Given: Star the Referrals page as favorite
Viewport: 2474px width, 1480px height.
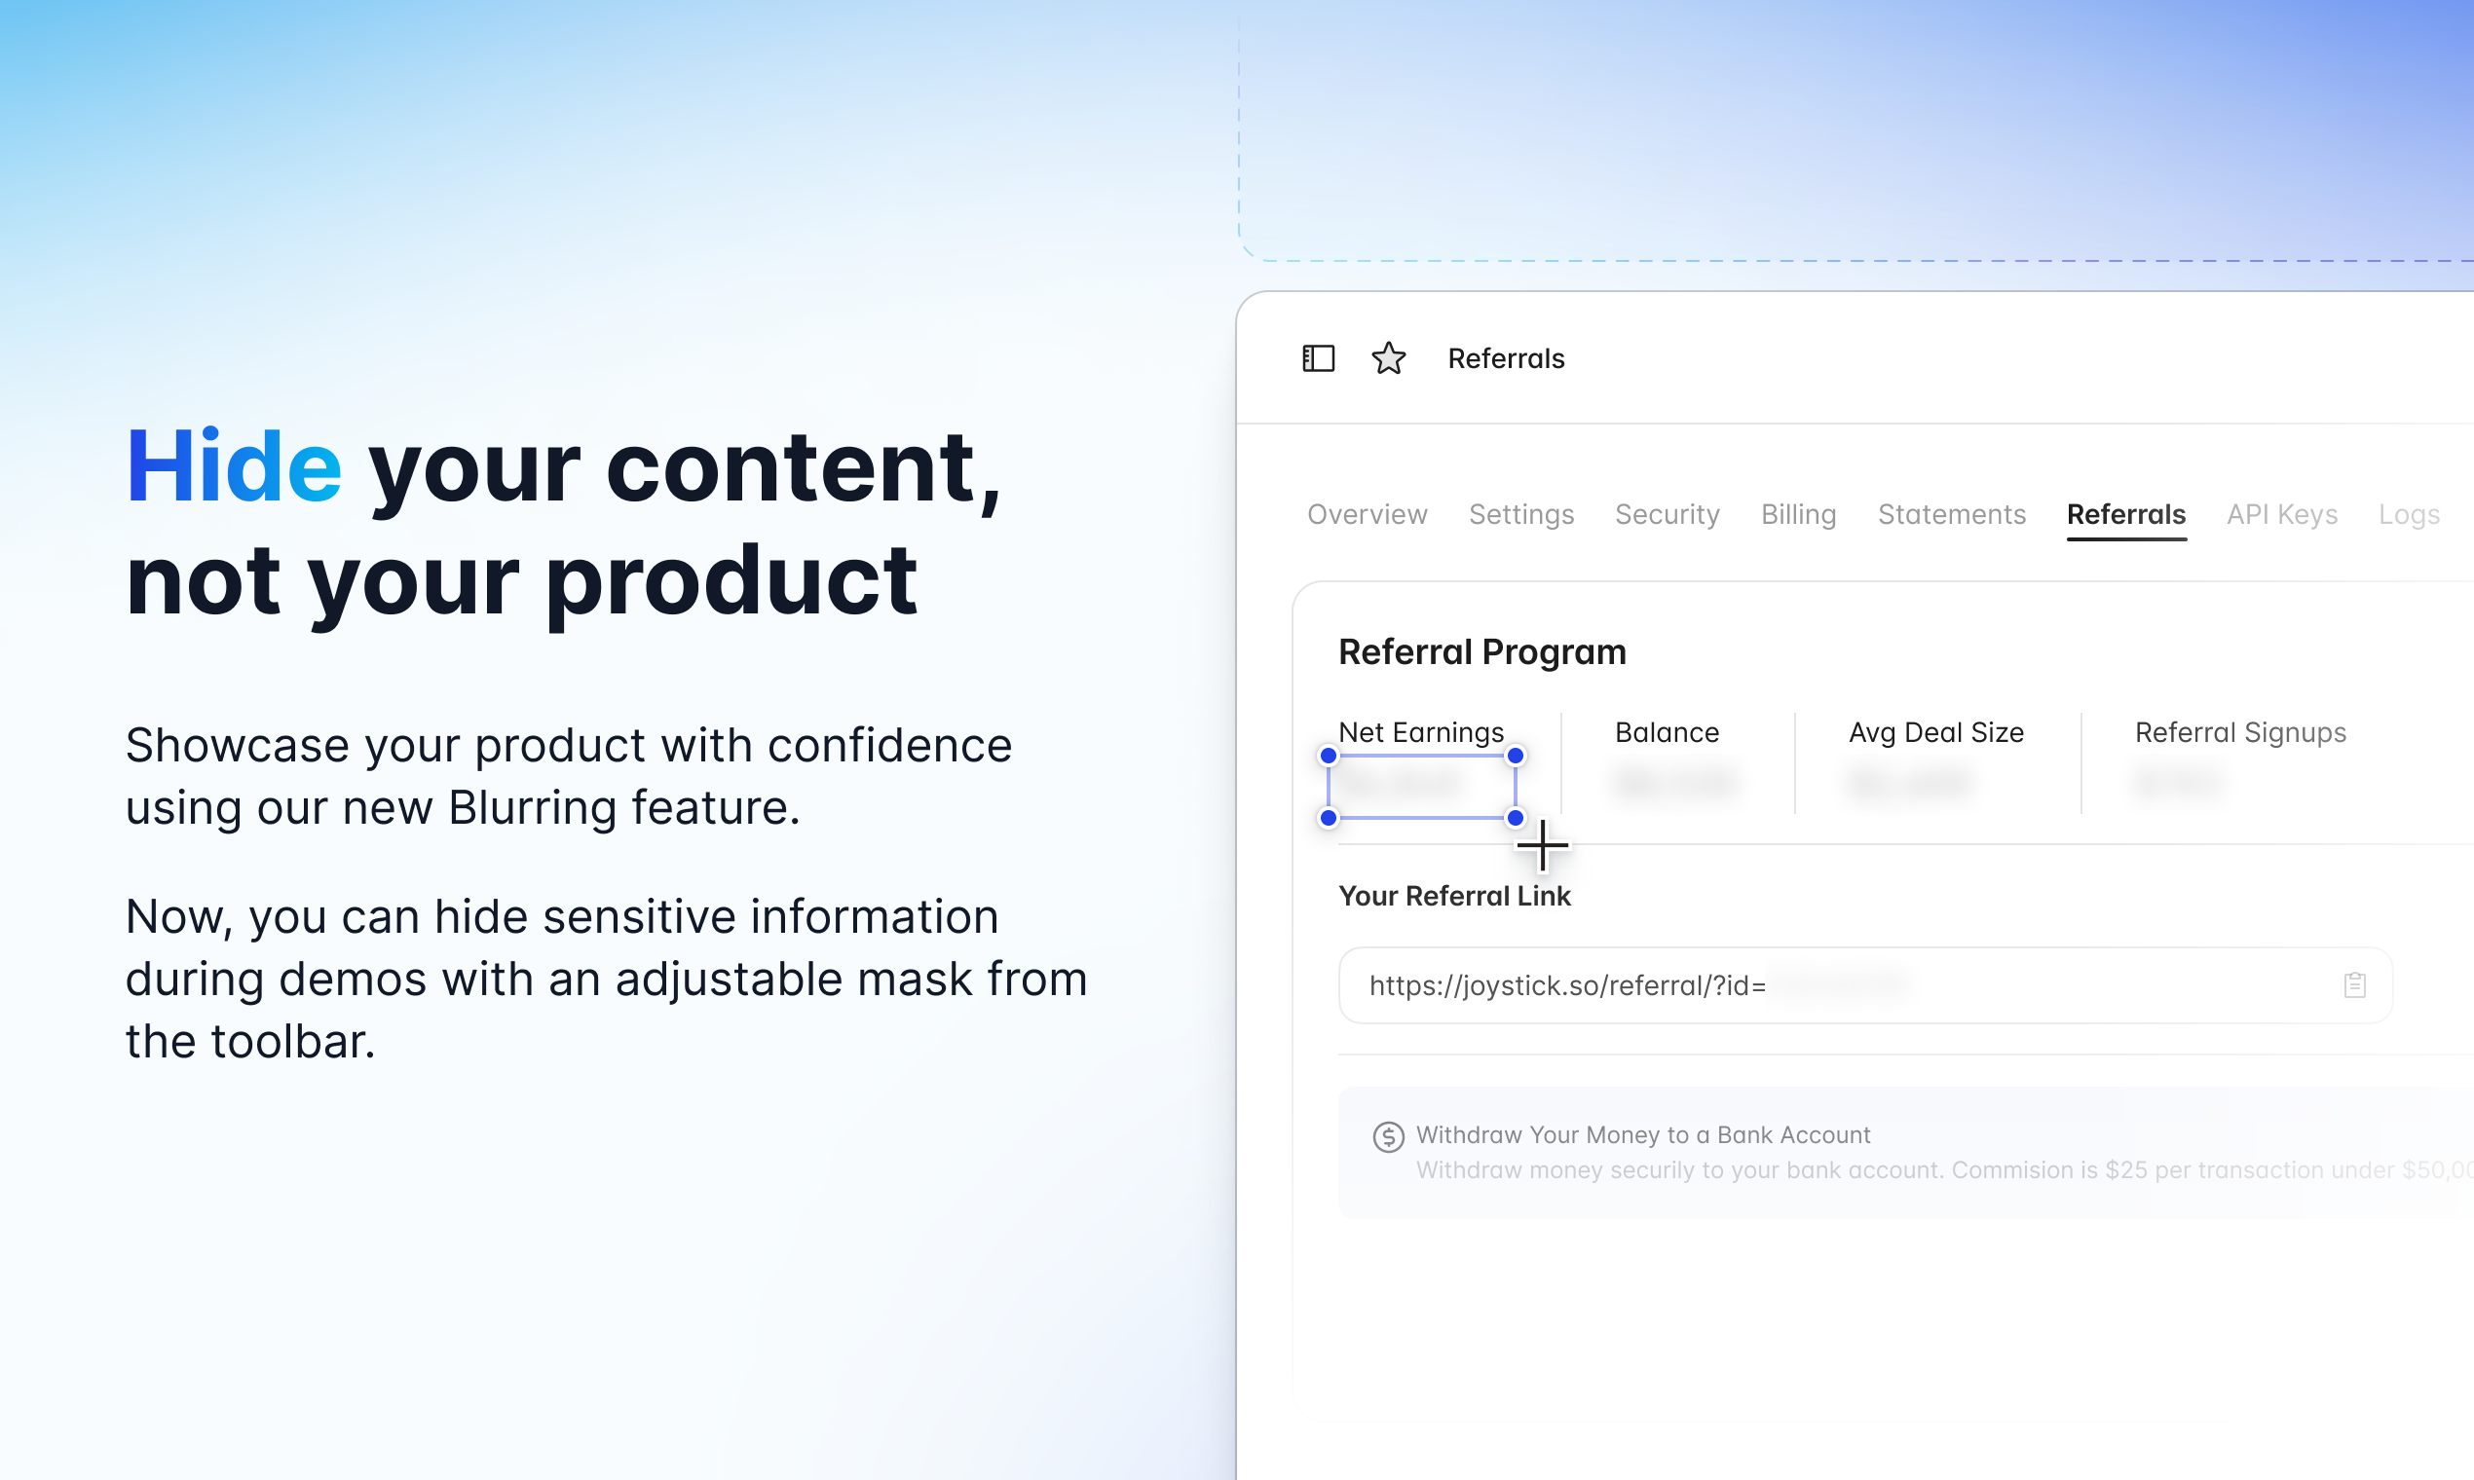Looking at the screenshot, I should click(x=1388, y=358).
